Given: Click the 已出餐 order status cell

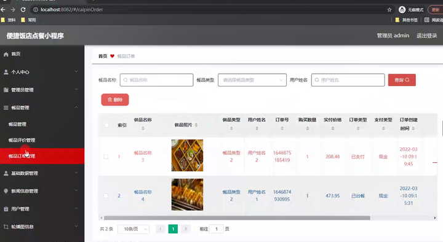Looking at the screenshot, I should pos(358,196).
